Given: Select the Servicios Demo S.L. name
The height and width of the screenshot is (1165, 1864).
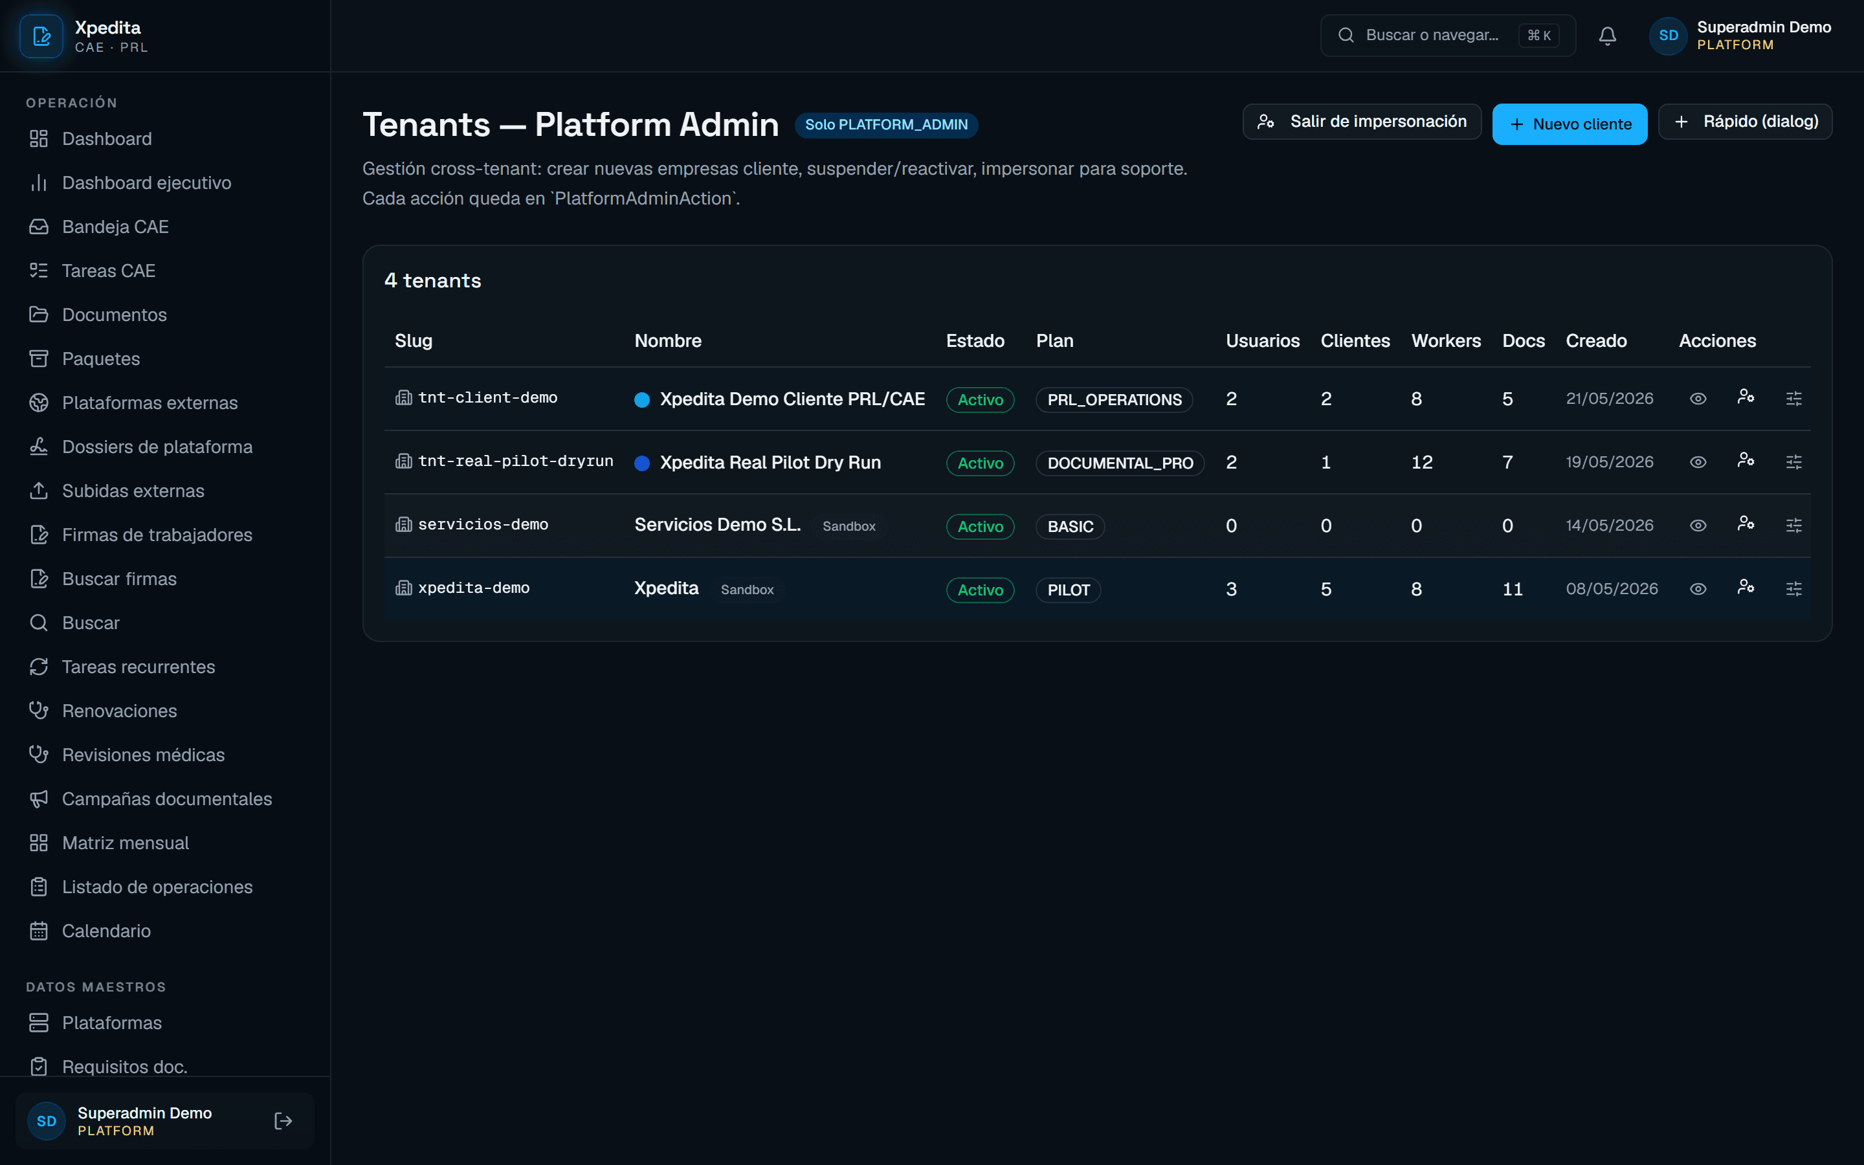Looking at the screenshot, I should point(717,525).
